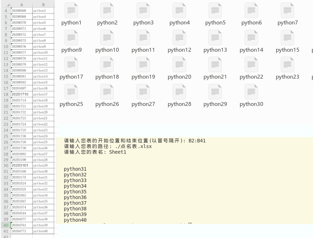Click terminal output line python40

coord(75,220)
